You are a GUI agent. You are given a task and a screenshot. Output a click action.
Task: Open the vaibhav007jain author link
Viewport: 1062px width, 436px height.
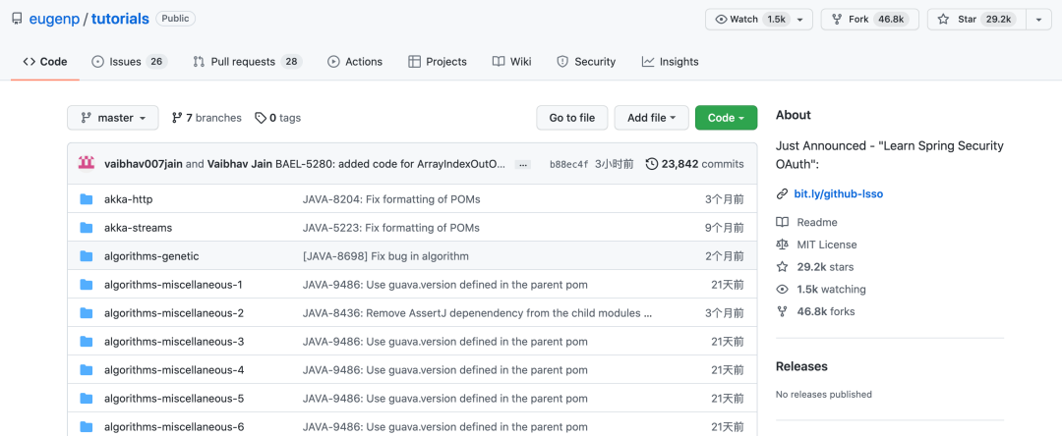pyautogui.click(x=144, y=164)
